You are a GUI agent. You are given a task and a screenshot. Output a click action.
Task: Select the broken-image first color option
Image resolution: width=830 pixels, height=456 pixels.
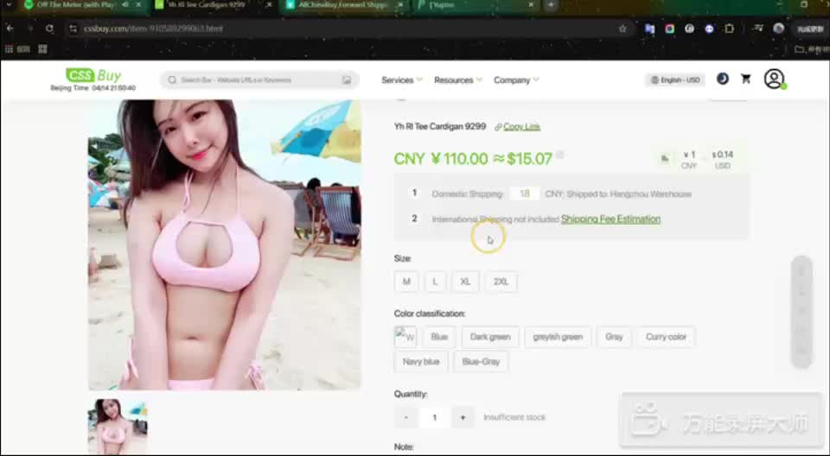pos(405,337)
